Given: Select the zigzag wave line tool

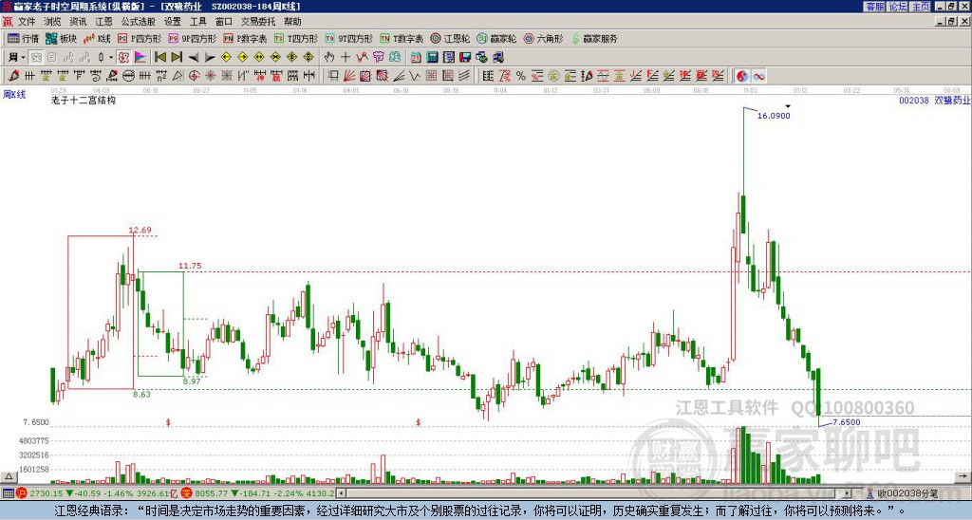Looking at the screenshot, I should coord(414,76).
